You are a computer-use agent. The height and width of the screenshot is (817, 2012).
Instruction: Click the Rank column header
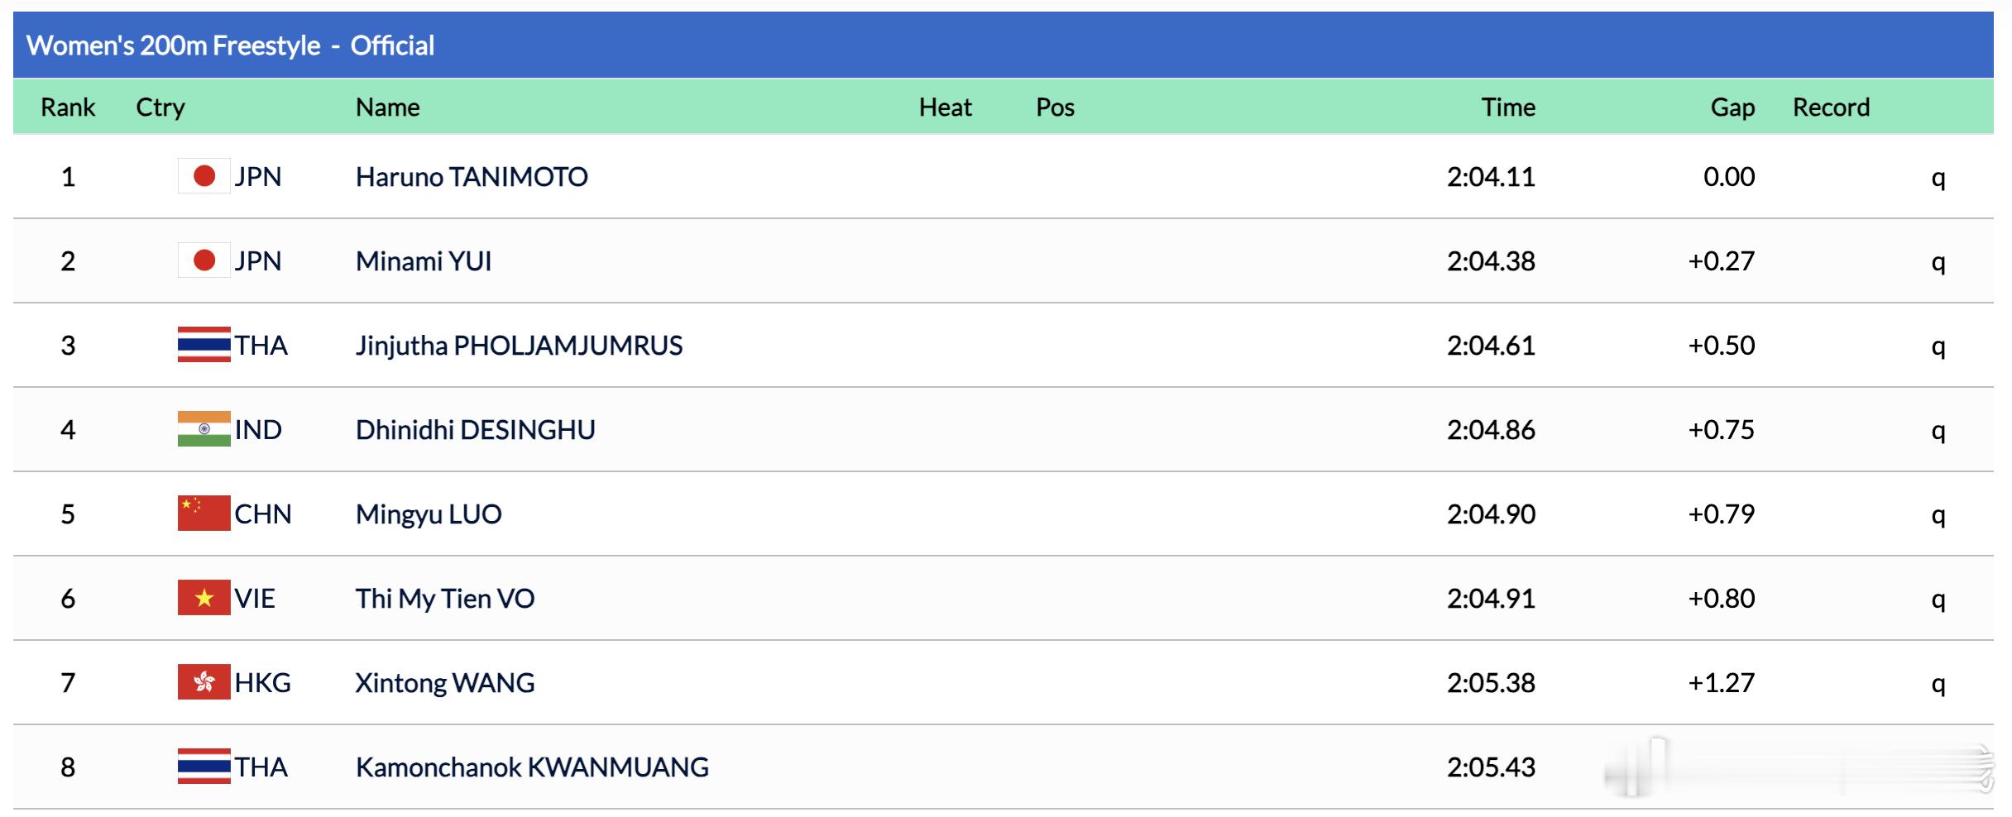coord(68,107)
